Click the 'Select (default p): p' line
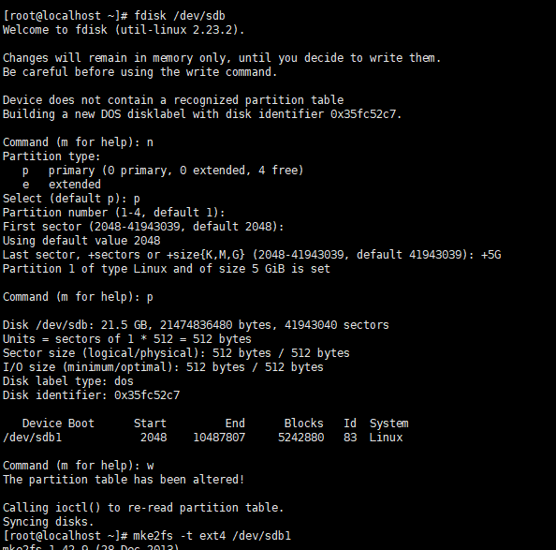Screen dimensions: 556x550 click(71, 199)
